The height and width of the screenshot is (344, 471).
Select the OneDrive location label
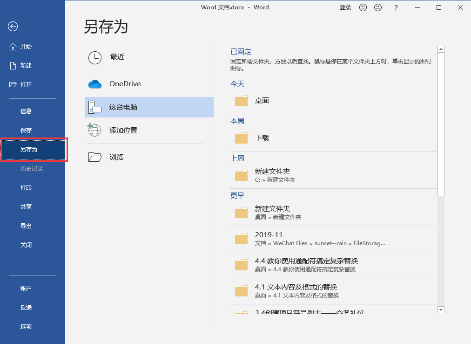(125, 83)
